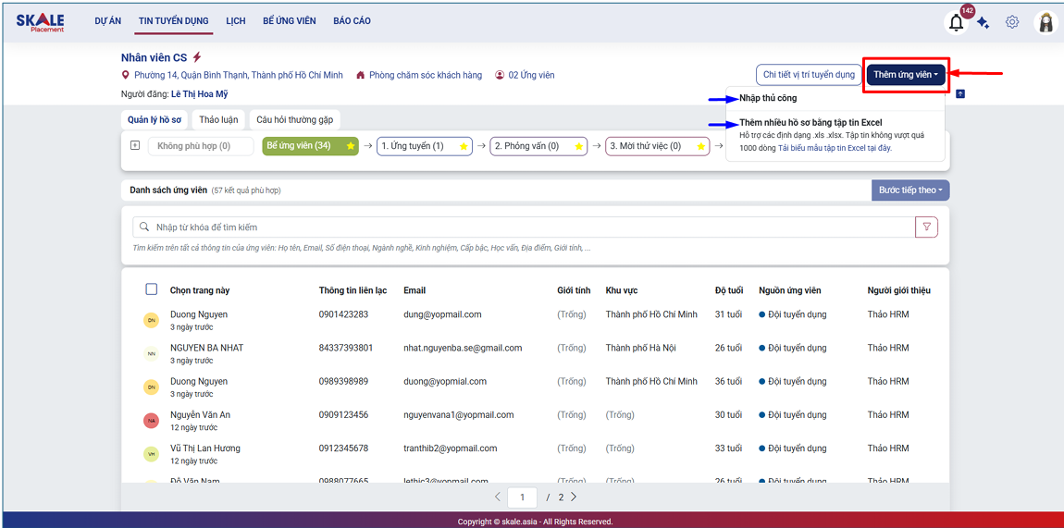Switch to the Thảo luận tab
The height and width of the screenshot is (528, 1064).
[218, 119]
